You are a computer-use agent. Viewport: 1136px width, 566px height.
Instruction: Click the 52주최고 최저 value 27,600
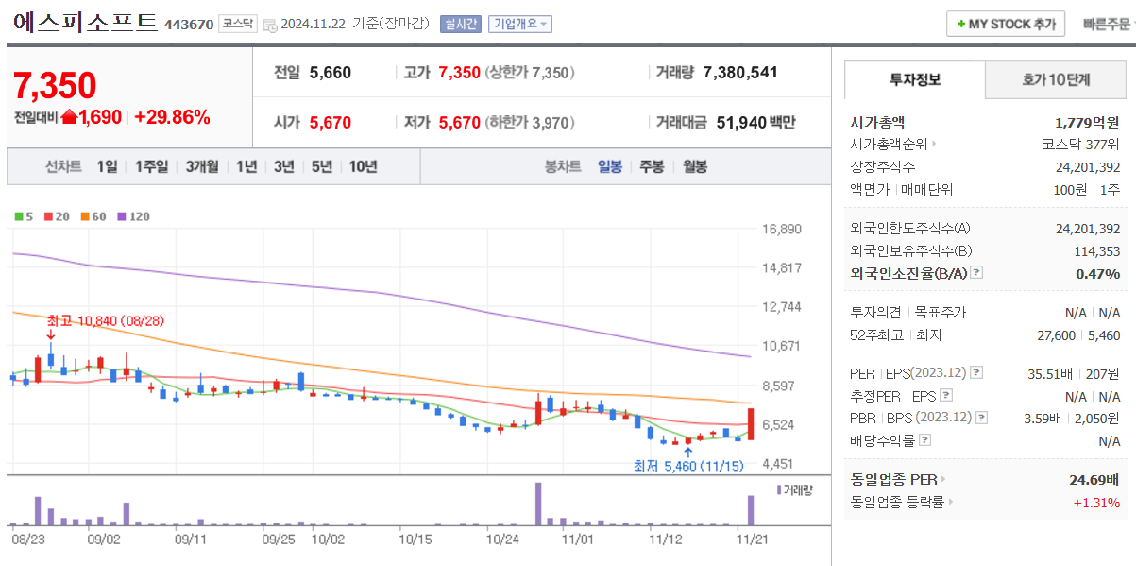[x=1058, y=334]
